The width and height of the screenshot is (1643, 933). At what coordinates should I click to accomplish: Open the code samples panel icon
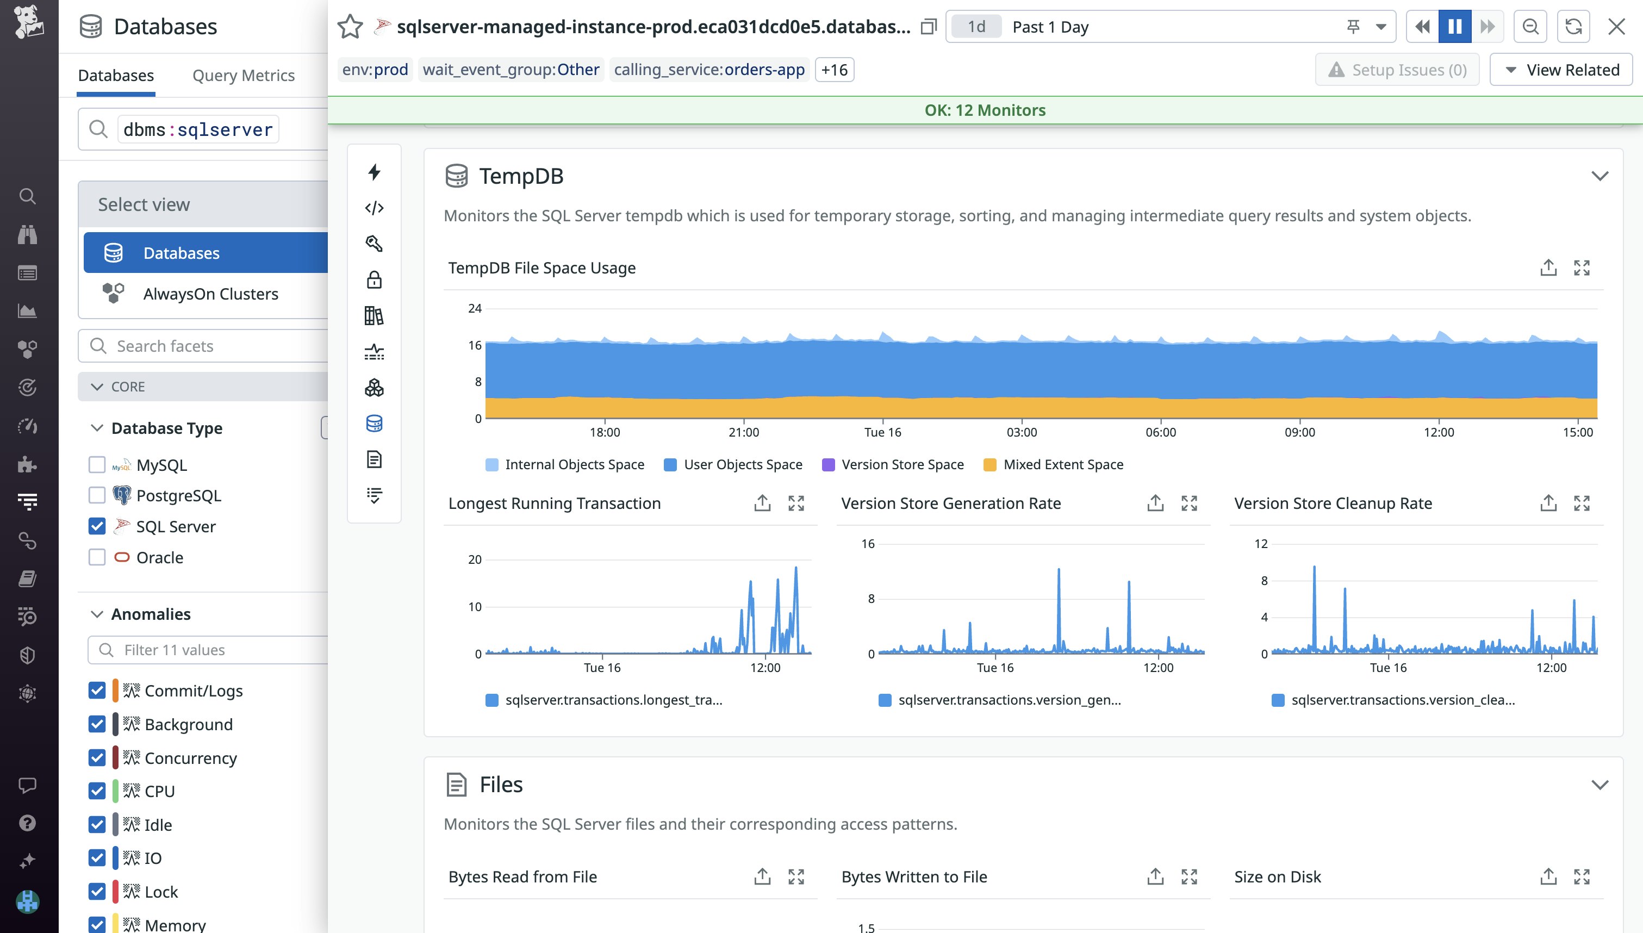point(375,208)
